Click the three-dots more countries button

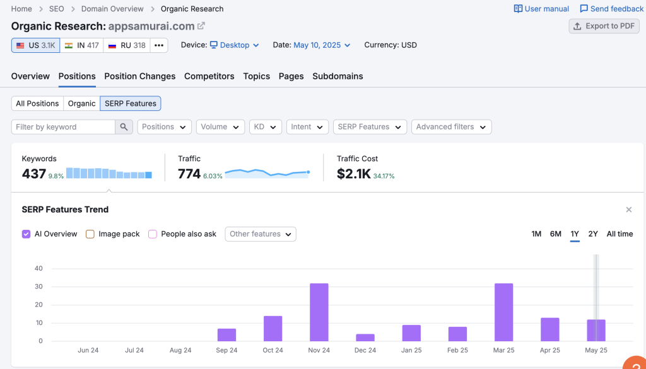[159, 45]
